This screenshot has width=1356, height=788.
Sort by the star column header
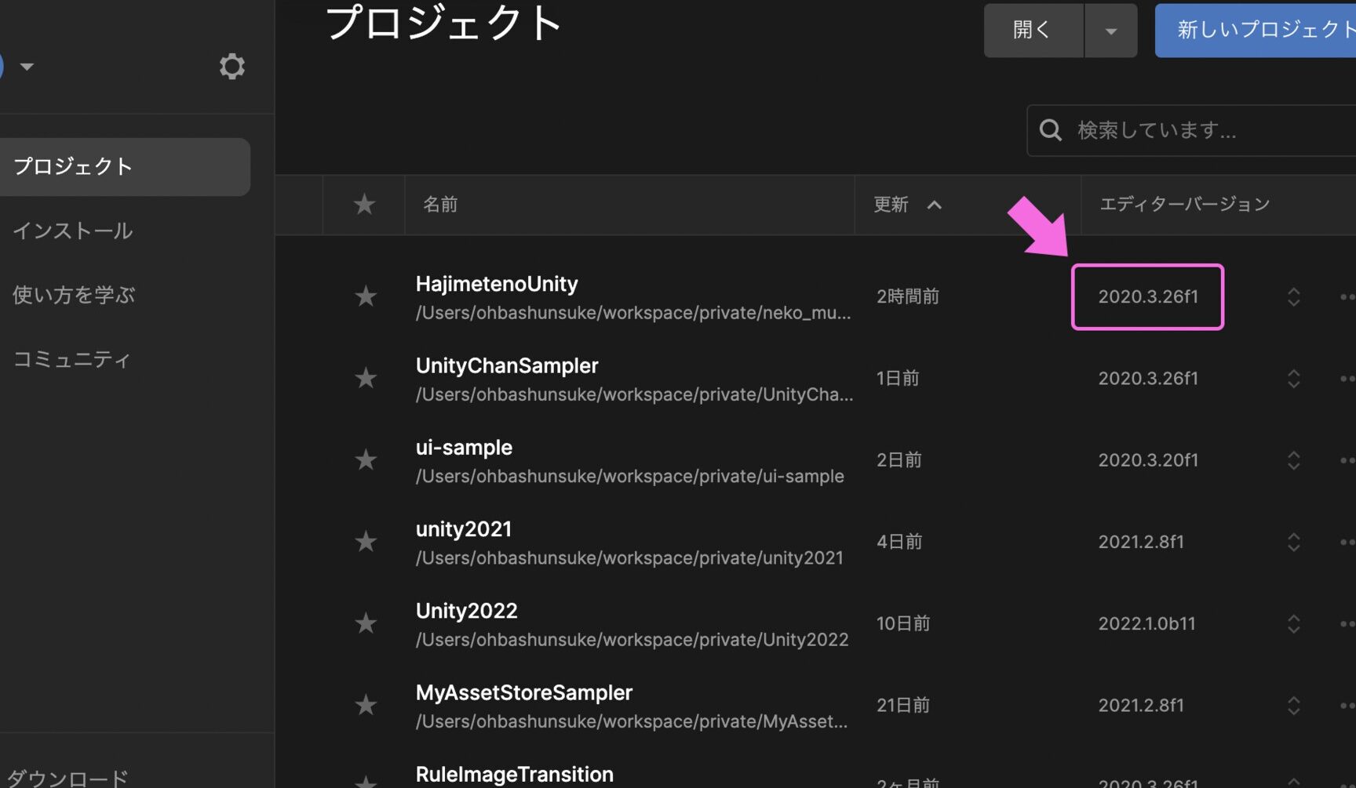pyautogui.click(x=364, y=205)
